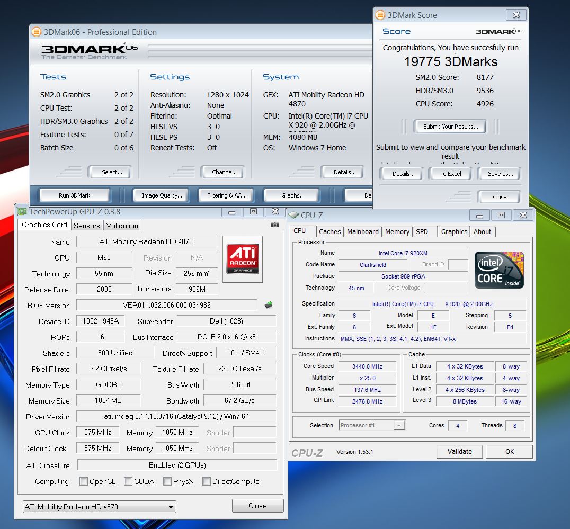Screen dimensions: 570x529
Task: Click the Bandwidth 67.2 GB/s field
Action: click(x=239, y=400)
